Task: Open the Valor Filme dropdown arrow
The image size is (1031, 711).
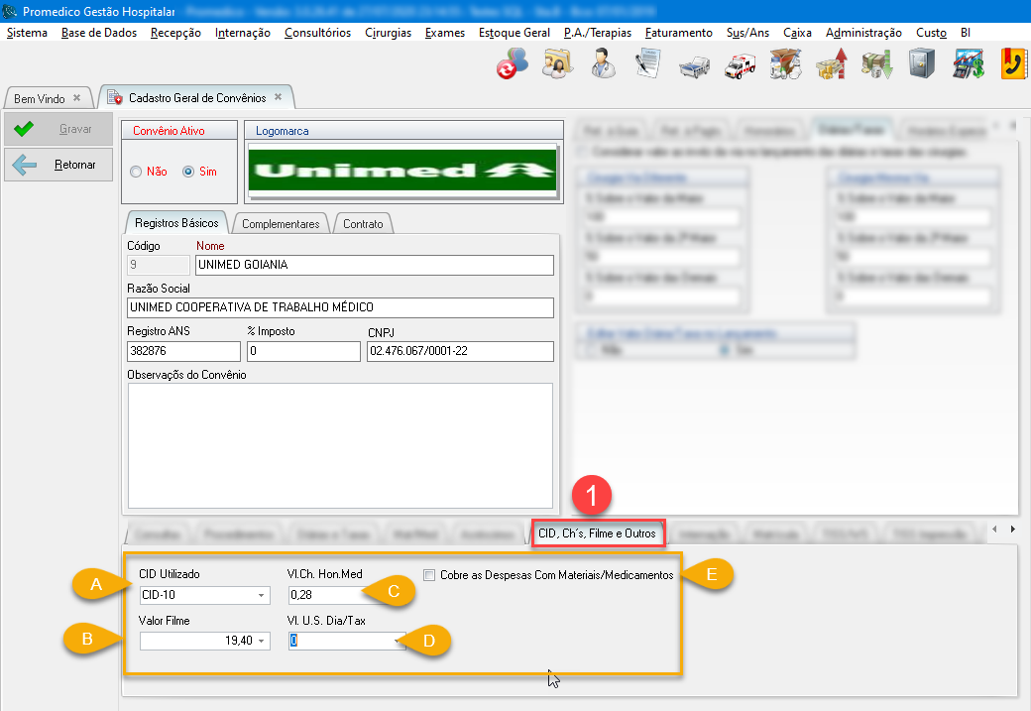Action: [262, 642]
